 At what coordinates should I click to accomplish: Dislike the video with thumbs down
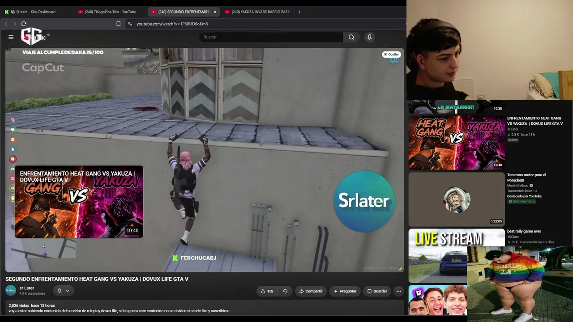click(x=285, y=291)
